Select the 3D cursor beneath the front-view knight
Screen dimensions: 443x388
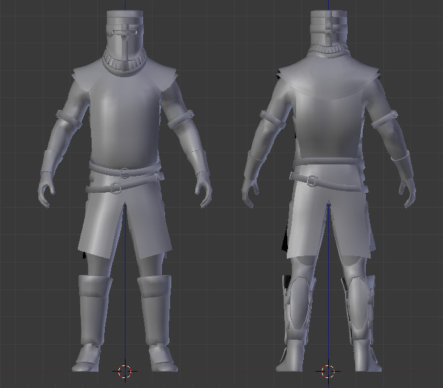125,371
